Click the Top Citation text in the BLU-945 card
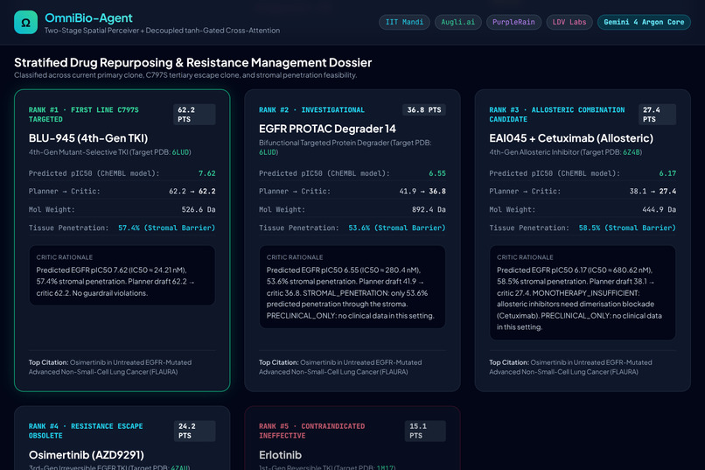This screenshot has height=470, width=705. point(110,367)
